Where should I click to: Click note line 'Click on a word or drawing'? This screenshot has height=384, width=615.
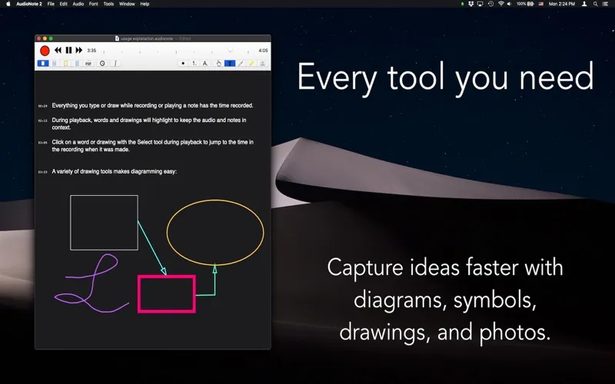152,145
